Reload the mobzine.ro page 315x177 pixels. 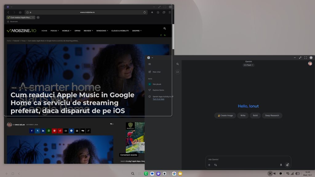pos(145,12)
